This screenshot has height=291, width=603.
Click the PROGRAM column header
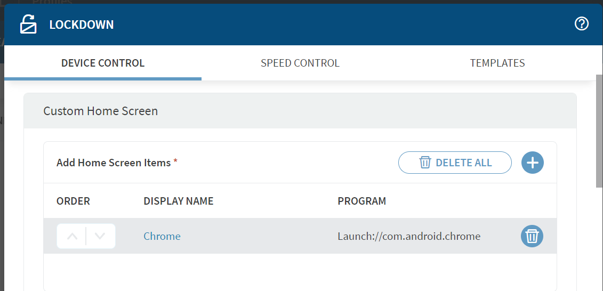pos(361,201)
